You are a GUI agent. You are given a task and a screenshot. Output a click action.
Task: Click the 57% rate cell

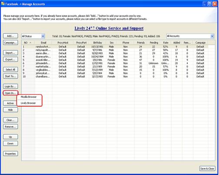point(166,66)
